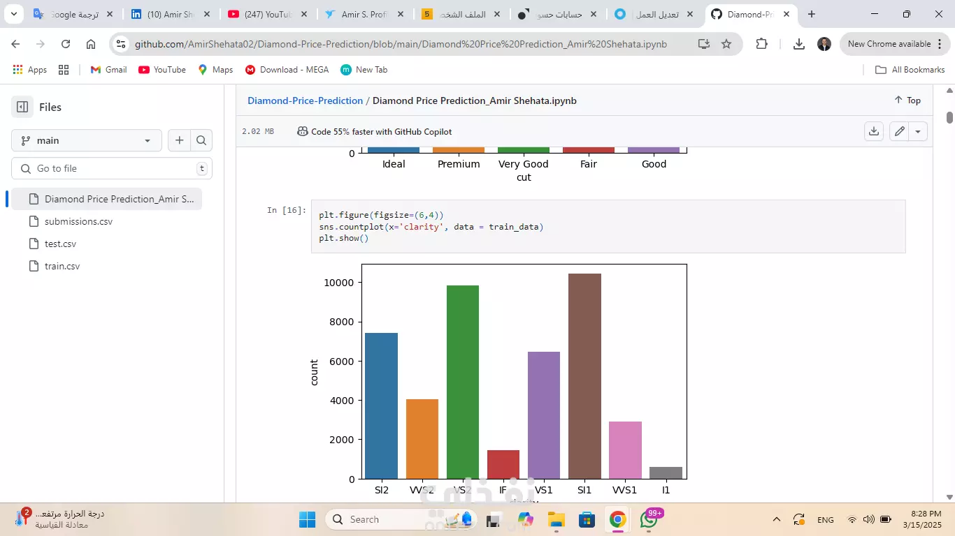Click the address bar URL
Screen dimensions: 955x536
tap(401, 44)
